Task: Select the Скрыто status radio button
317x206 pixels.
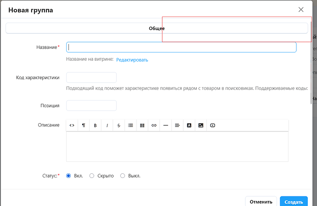Action: (x=92, y=176)
